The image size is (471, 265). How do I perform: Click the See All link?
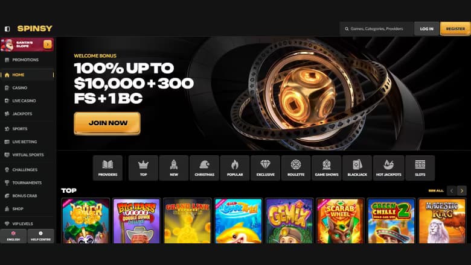pos(436,191)
